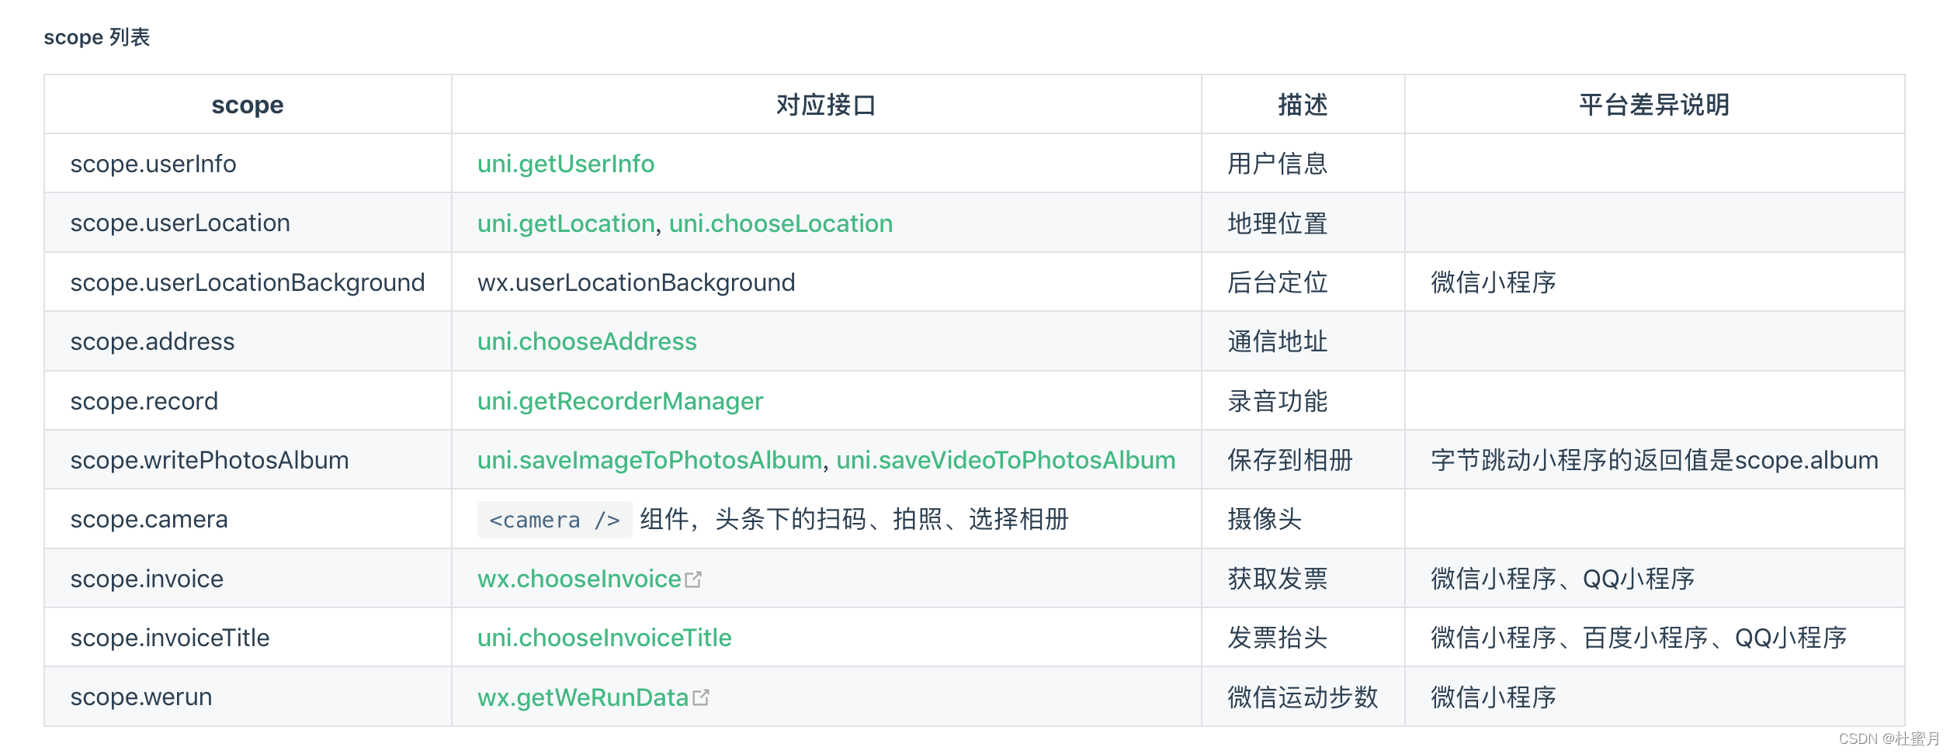The image size is (1950, 754).
Task: Open the uni.chooseAddress link
Action: (587, 341)
